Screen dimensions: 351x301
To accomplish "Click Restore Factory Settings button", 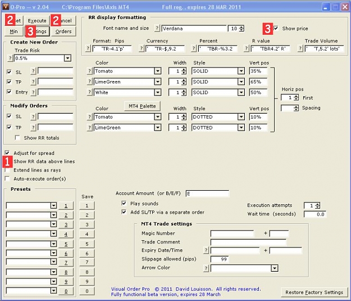I will (x=314, y=292).
